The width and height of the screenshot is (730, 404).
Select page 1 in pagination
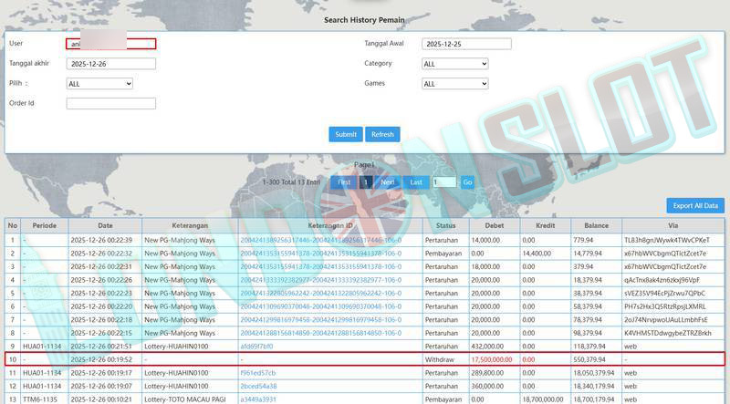(x=366, y=182)
